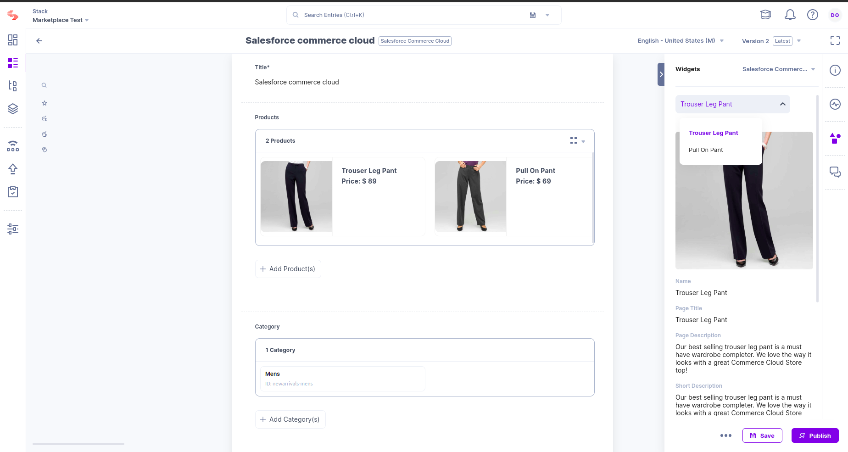Viewport: 848px width, 452px height.
Task: Click the Title input with Salesforce commerce cloud
Action: click(x=422, y=82)
